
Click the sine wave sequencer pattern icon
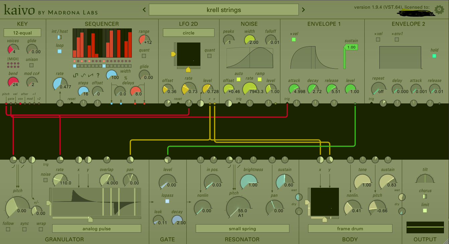[83, 75]
